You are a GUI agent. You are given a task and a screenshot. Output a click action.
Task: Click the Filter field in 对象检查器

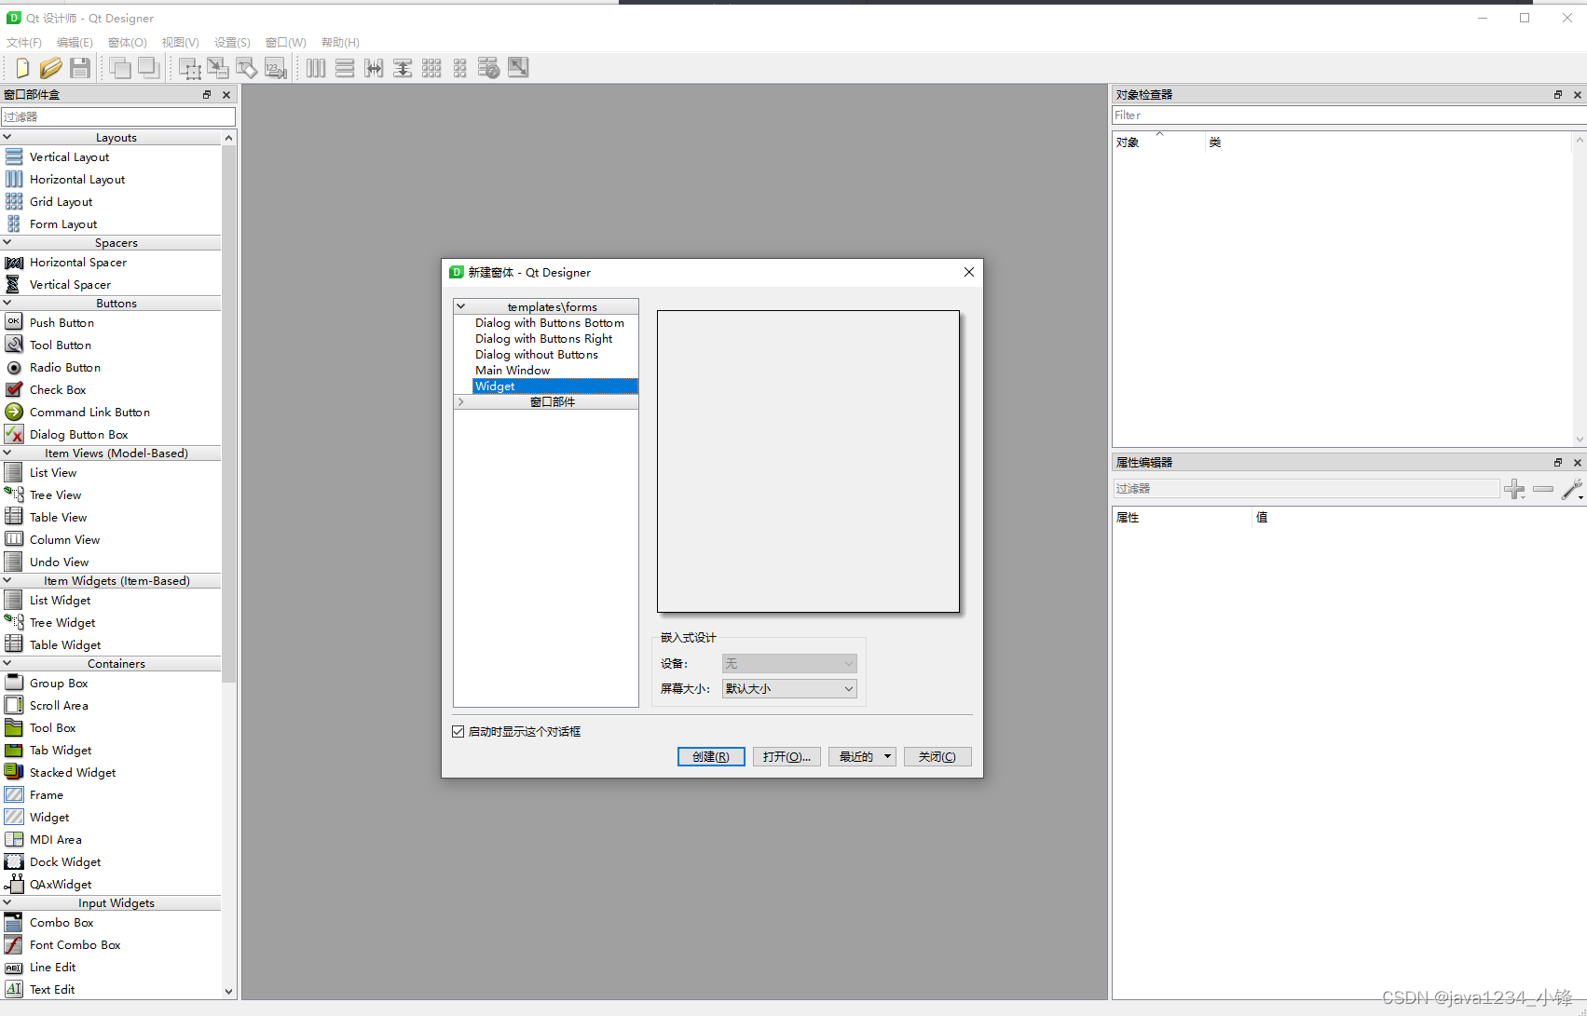click(1342, 115)
